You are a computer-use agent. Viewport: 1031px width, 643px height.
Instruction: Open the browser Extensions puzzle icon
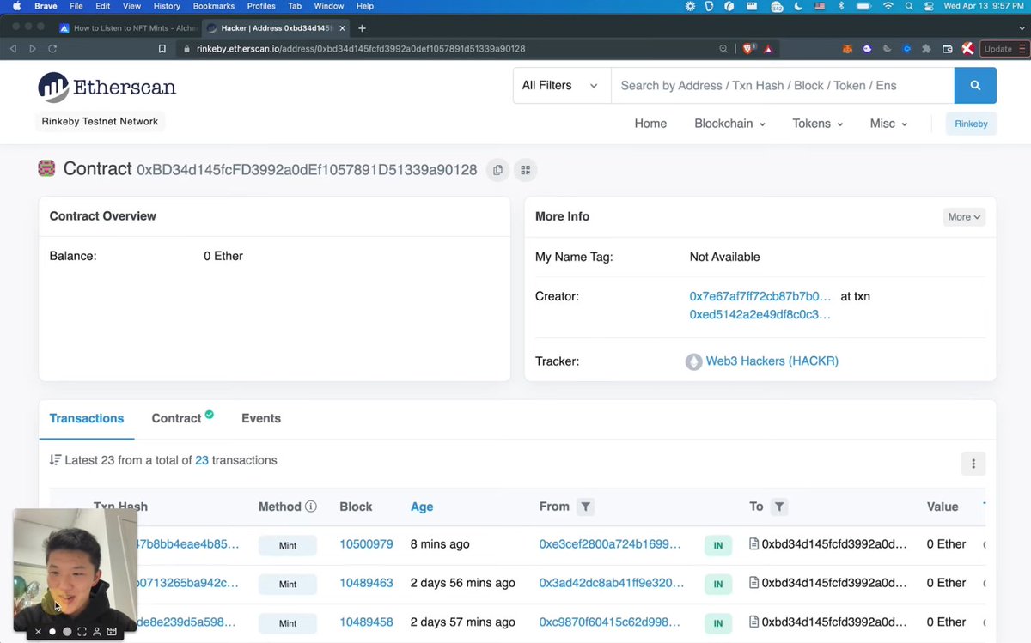[926, 49]
